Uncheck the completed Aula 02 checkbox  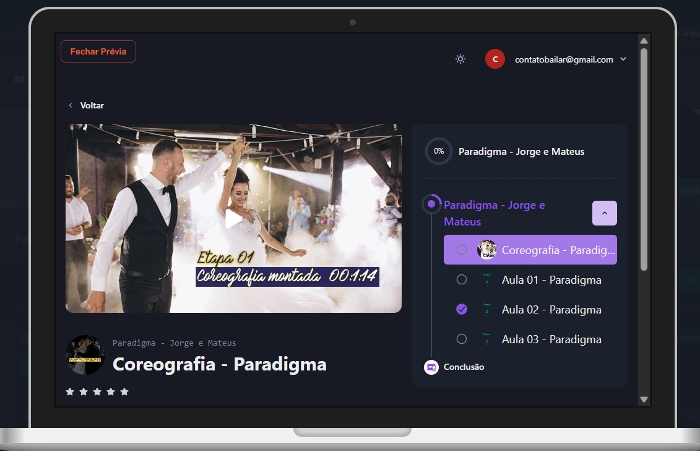(462, 310)
